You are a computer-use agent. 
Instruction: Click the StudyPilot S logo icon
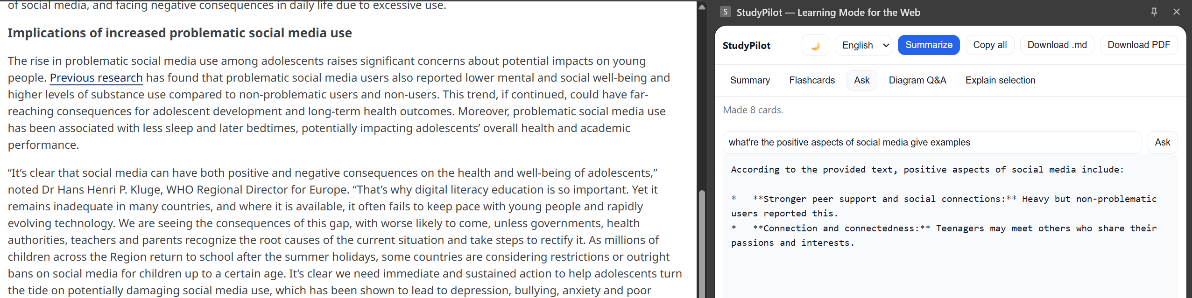click(725, 12)
